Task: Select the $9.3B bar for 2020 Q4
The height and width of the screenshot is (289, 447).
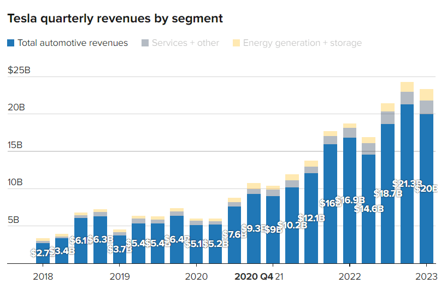Action: [x=254, y=240]
